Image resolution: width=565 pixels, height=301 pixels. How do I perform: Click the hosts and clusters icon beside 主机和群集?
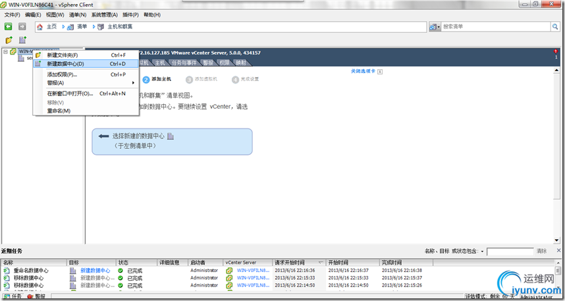pos(101,27)
